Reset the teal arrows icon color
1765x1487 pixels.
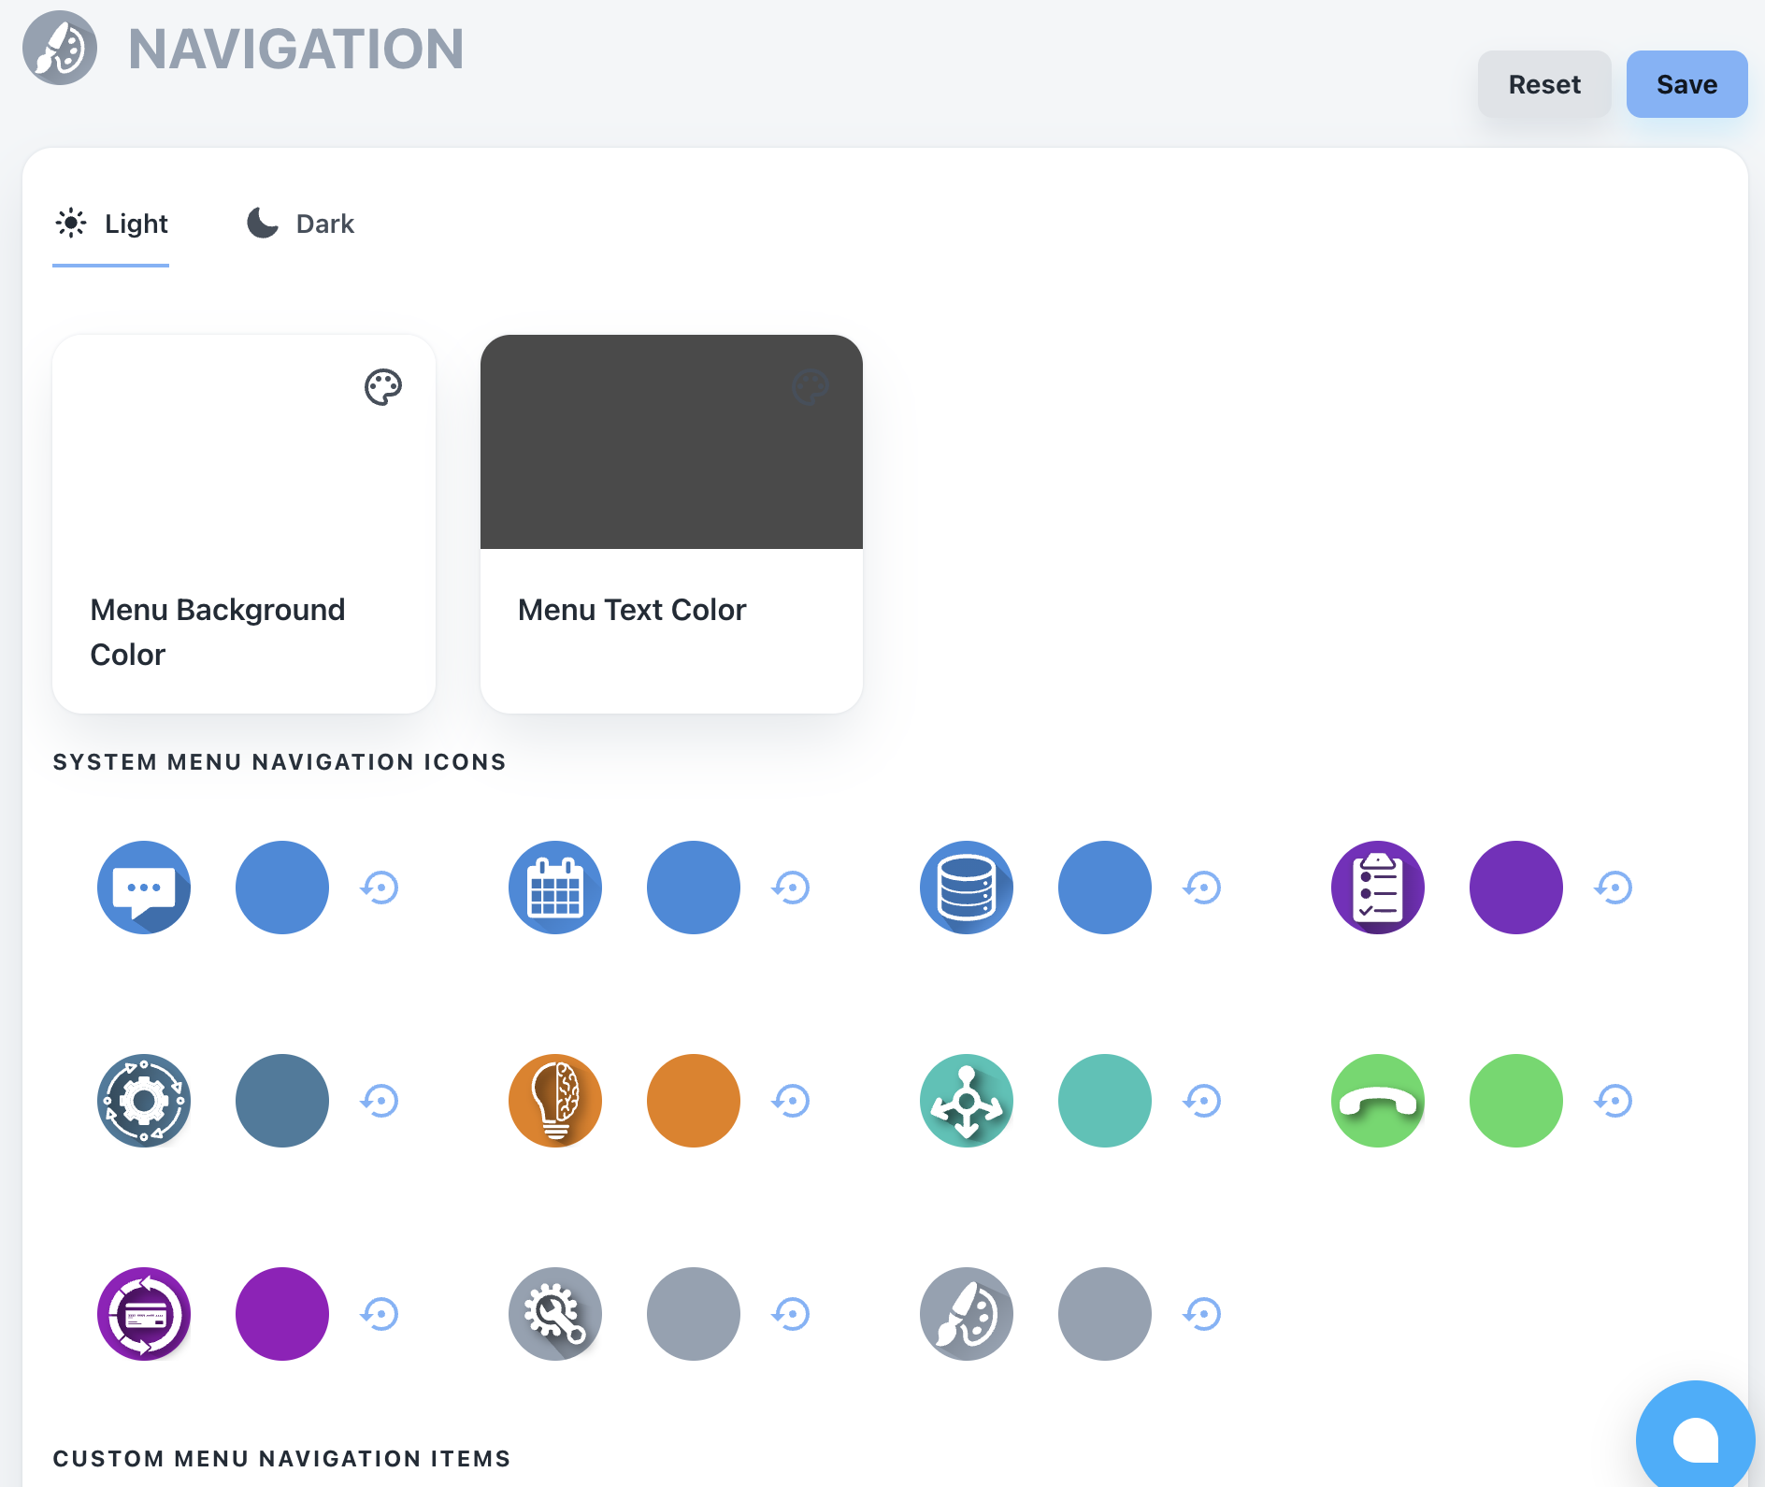1202,1101
